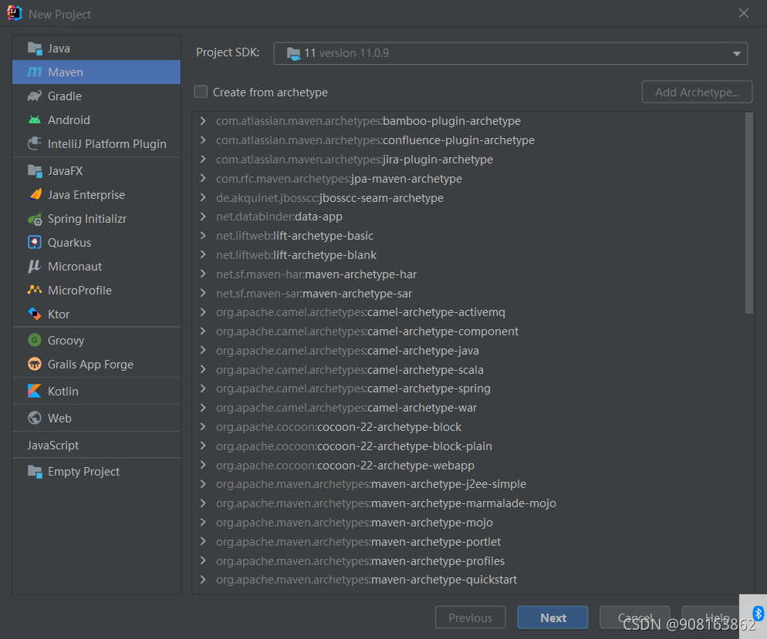Image resolution: width=767 pixels, height=639 pixels.
Task: Select maven-archetype-profiles row
Action: 468,561
